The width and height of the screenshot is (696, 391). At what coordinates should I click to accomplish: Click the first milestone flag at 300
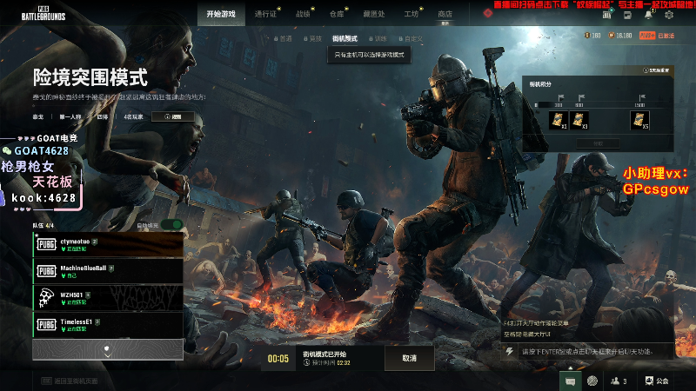pyautogui.click(x=560, y=97)
